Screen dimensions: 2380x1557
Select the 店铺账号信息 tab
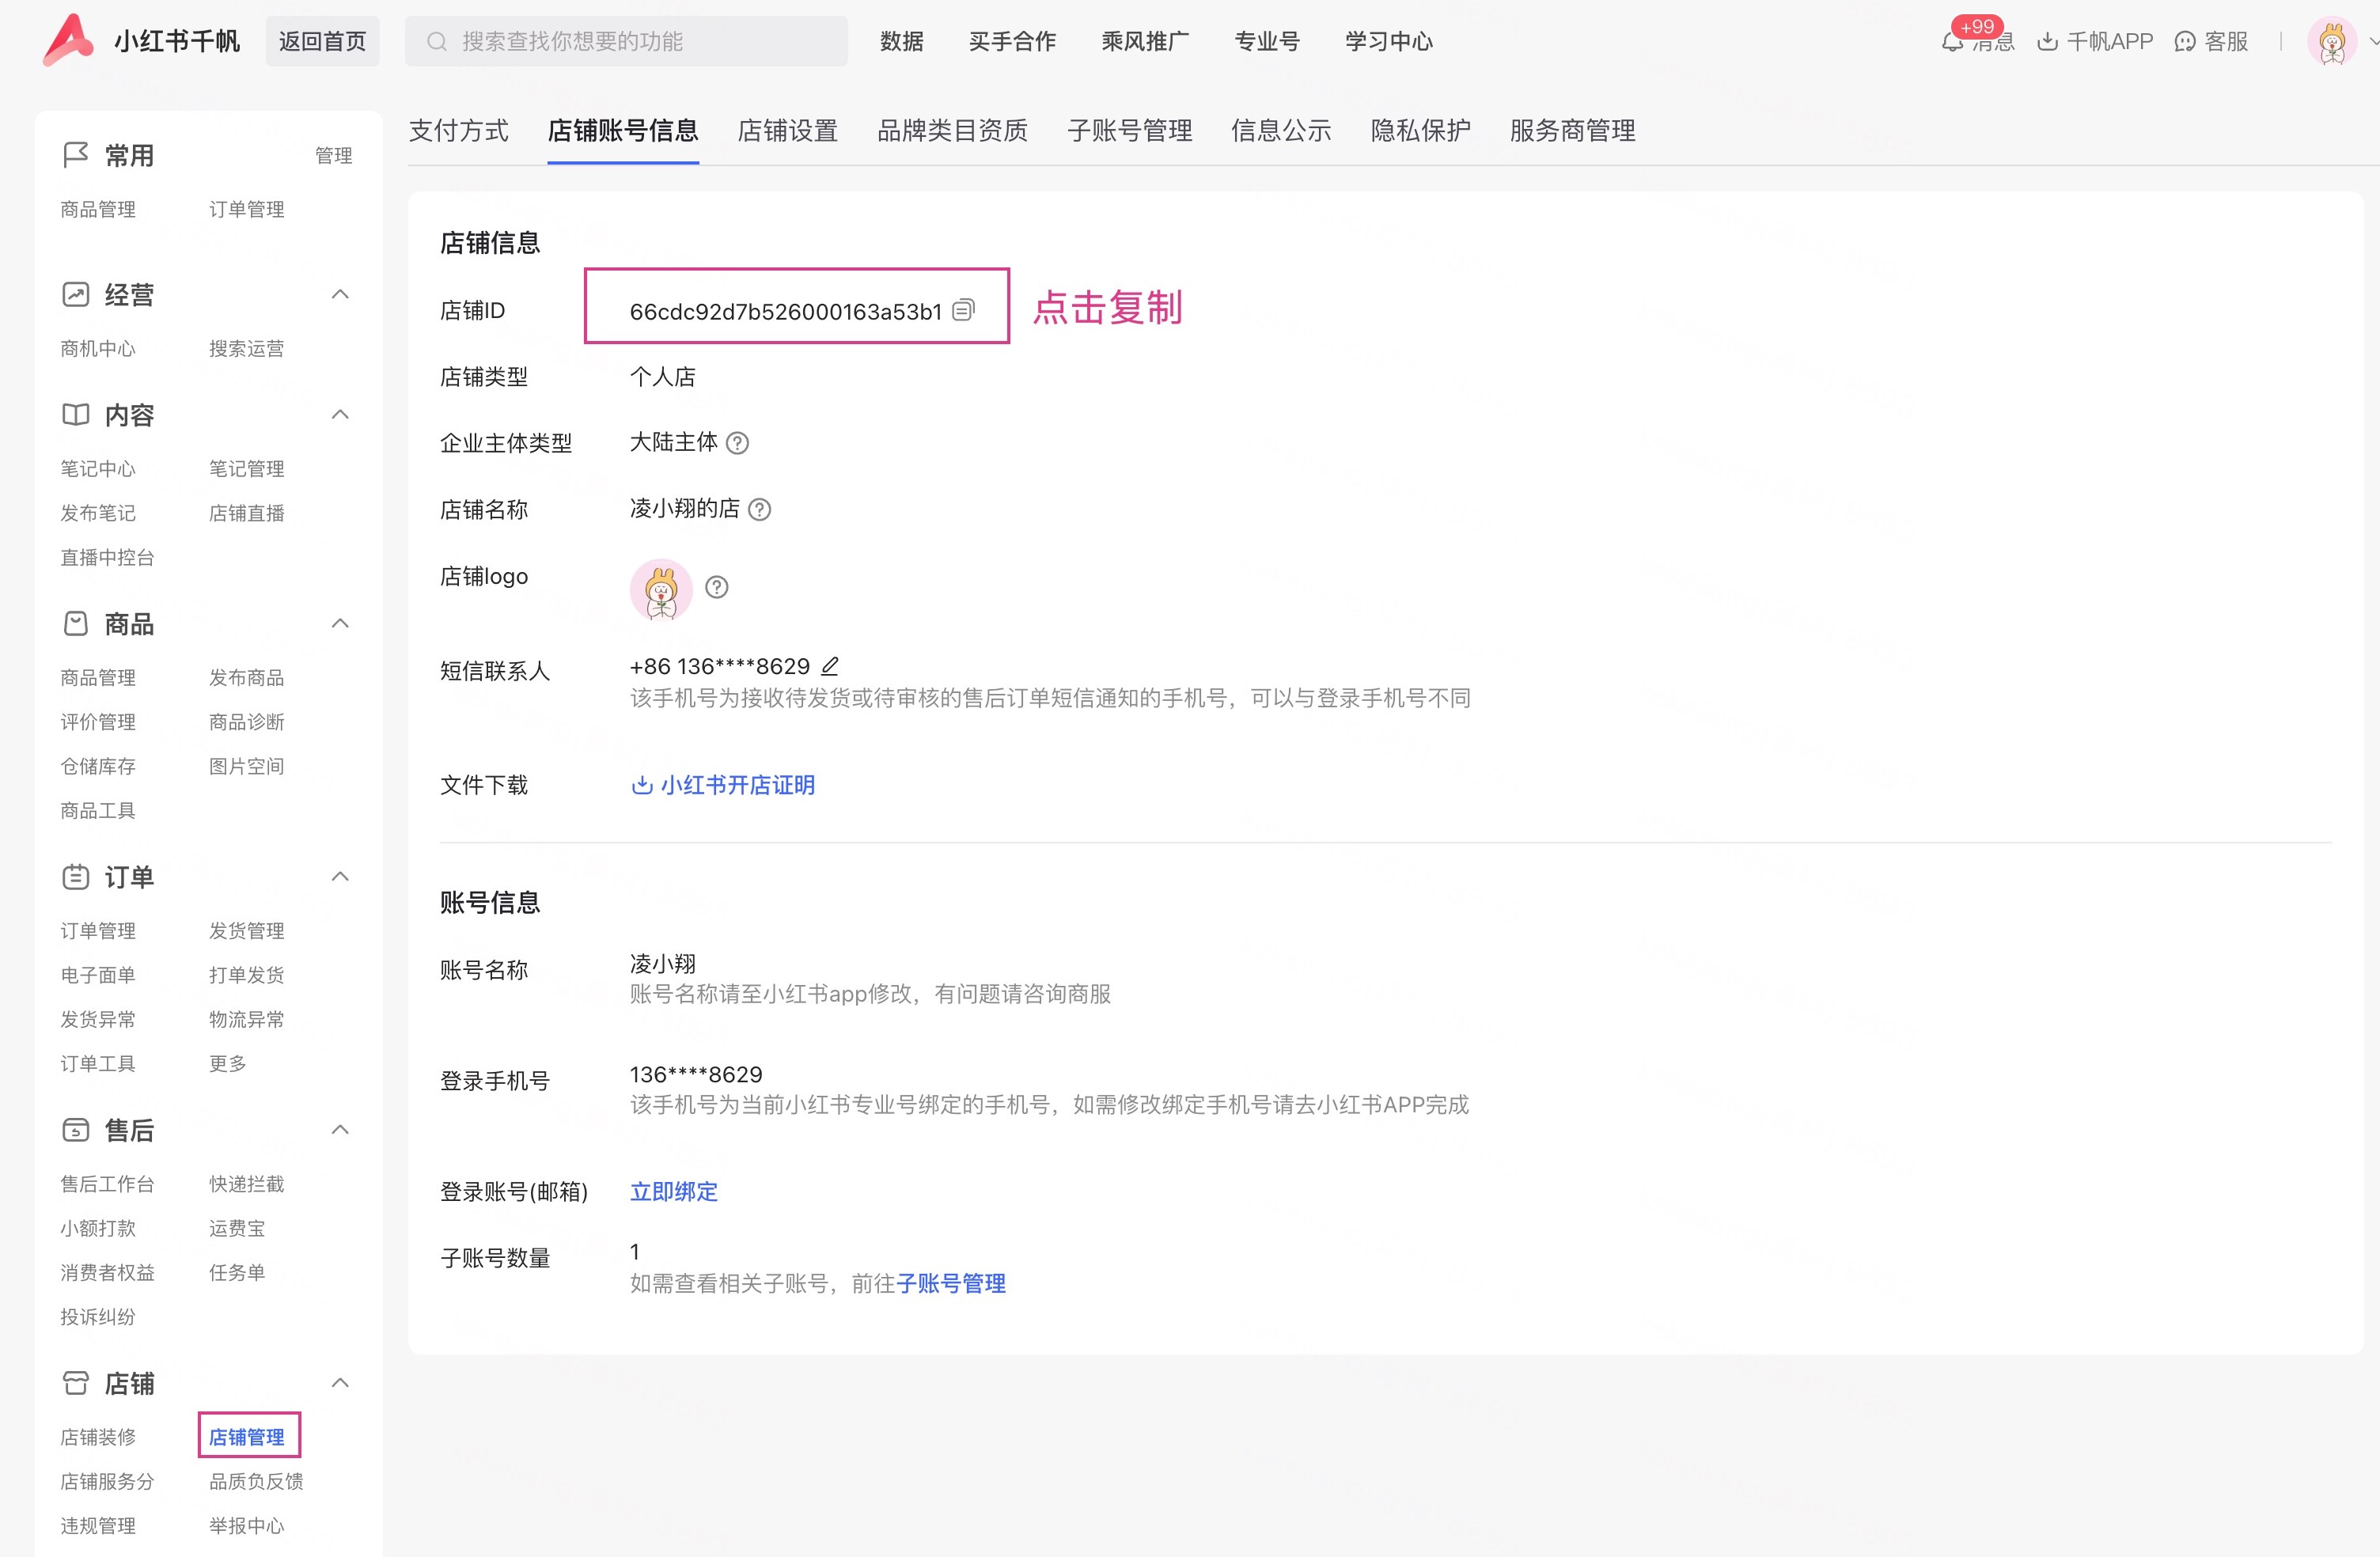click(623, 130)
